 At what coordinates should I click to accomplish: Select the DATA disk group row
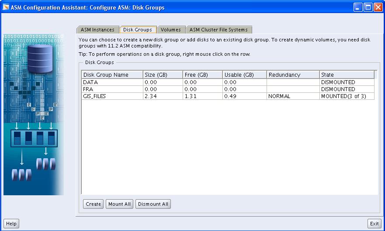(112, 82)
